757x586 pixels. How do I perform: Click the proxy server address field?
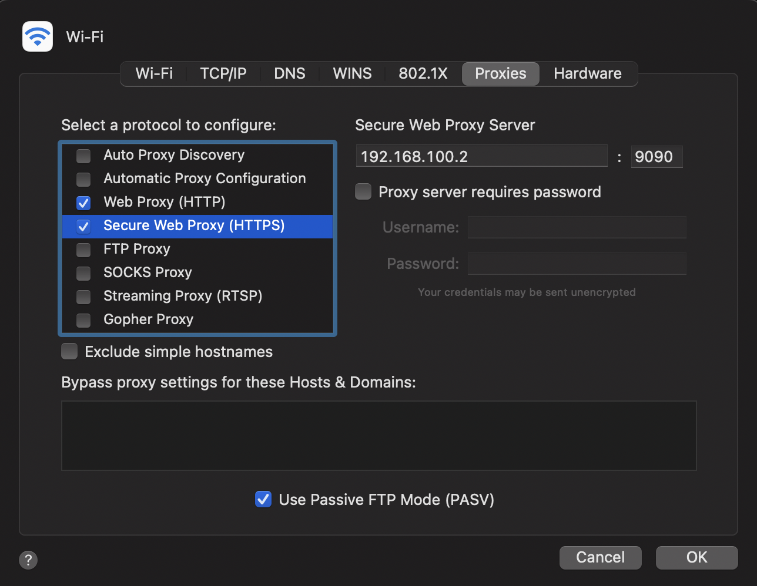pyautogui.click(x=481, y=157)
